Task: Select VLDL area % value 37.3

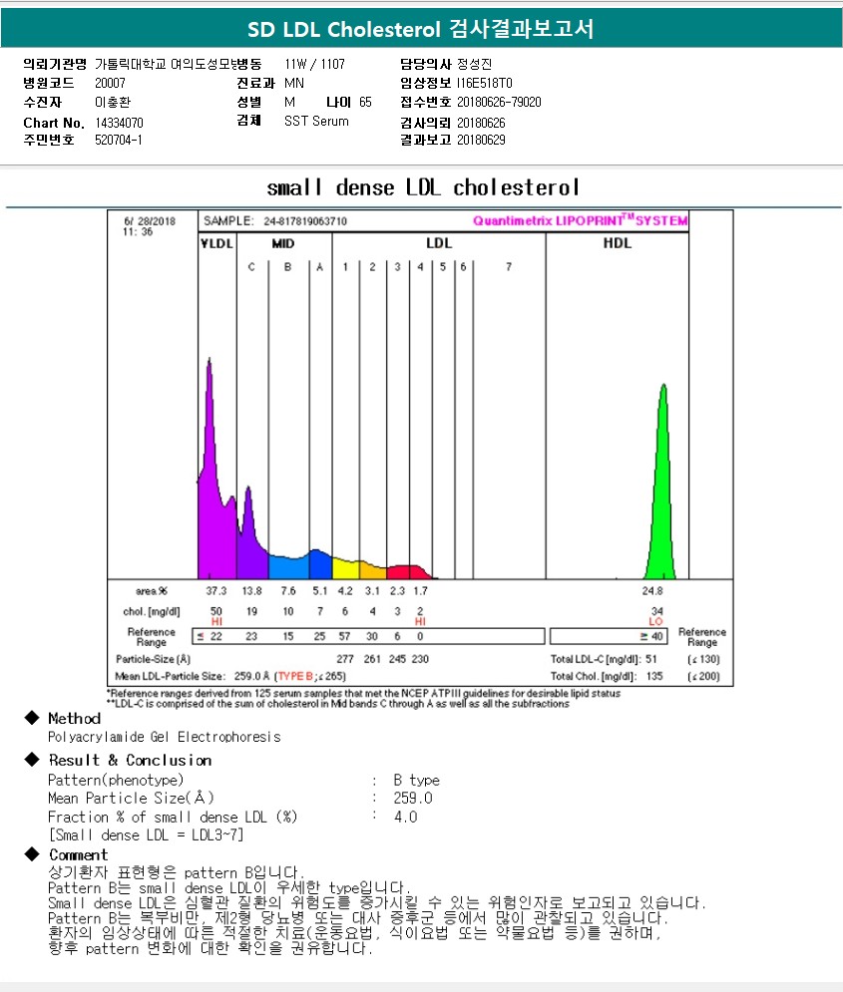Action: click(x=215, y=591)
